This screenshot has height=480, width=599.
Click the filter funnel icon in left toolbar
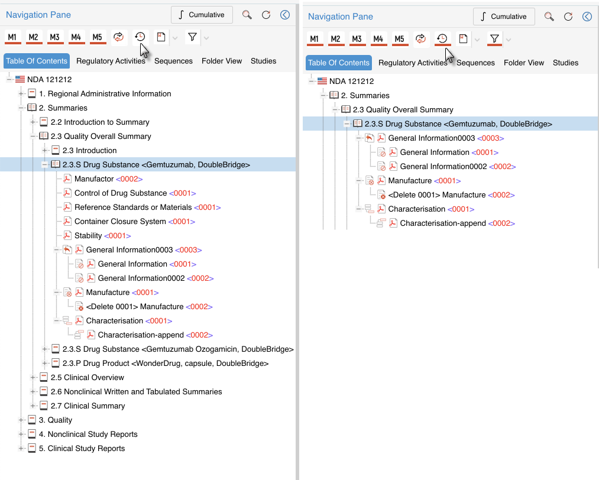pyautogui.click(x=192, y=37)
